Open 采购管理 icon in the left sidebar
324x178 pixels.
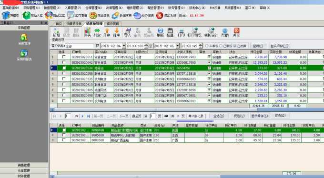[x=24, y=40]
